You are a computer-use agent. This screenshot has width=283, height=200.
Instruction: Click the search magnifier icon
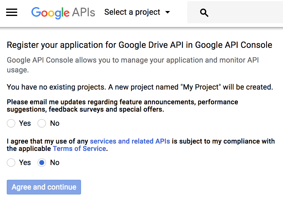tap(204, 13)
